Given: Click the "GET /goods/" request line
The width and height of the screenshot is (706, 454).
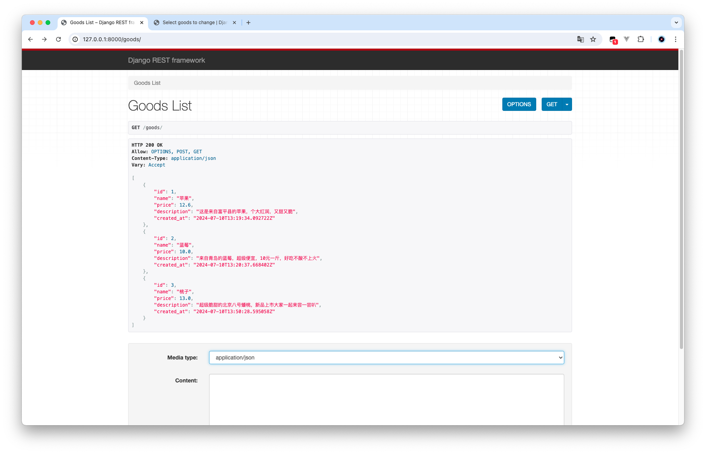Looking at the screenshot, I should pos(147,128).
